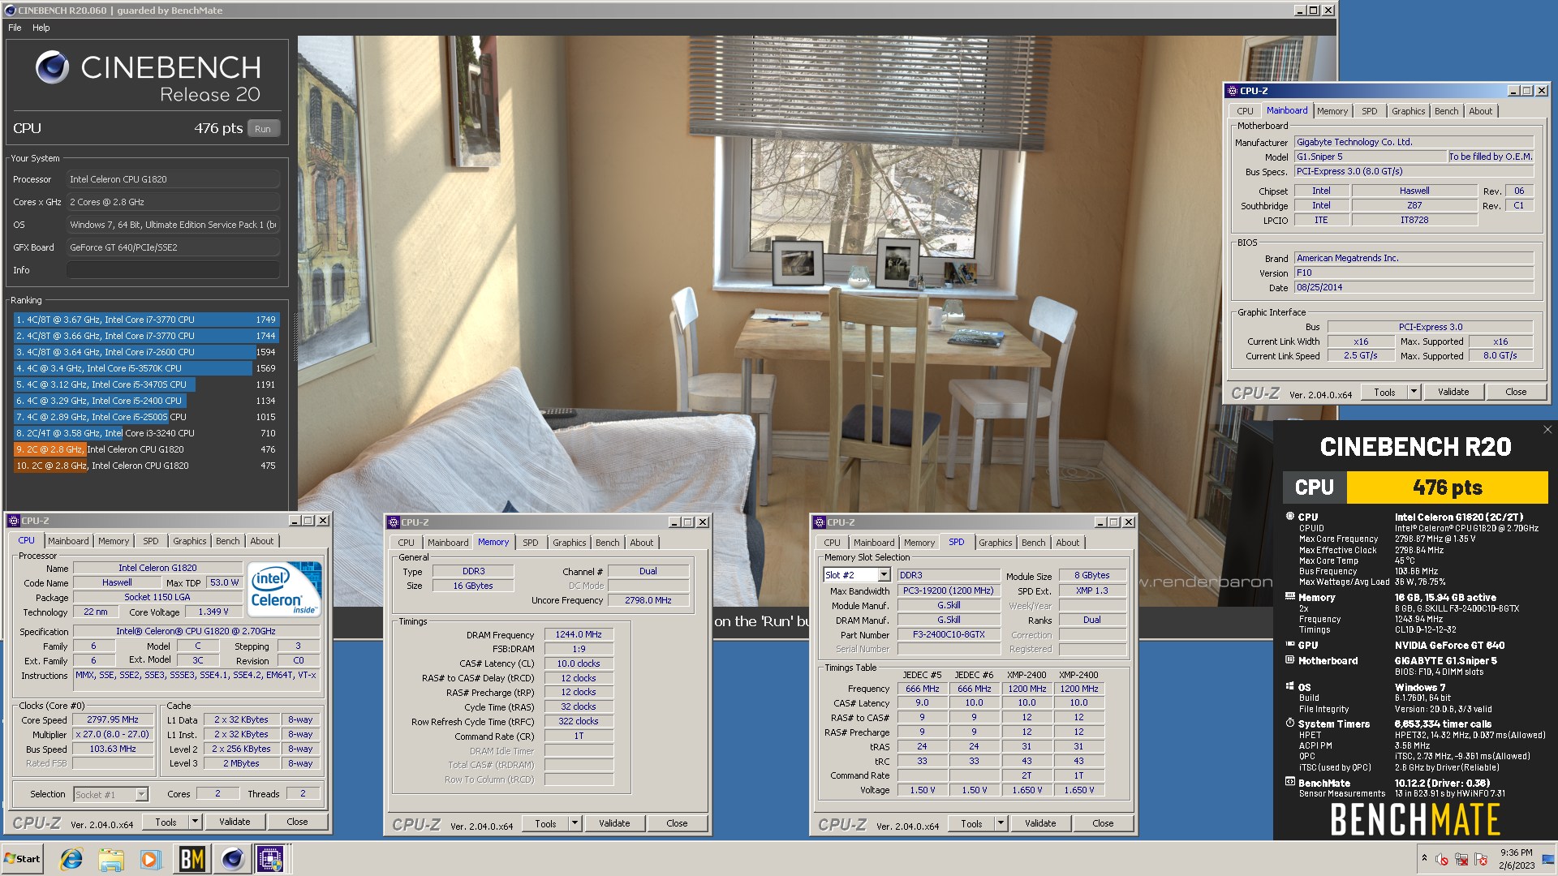1558x876 pixels.
Task: Click into the empty Info field in Cinebench
Action: [x=173, y=270]
